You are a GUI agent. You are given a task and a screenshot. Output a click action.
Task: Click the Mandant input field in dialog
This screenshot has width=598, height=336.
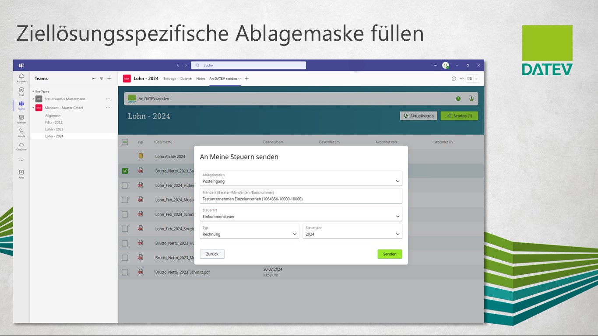301,196
